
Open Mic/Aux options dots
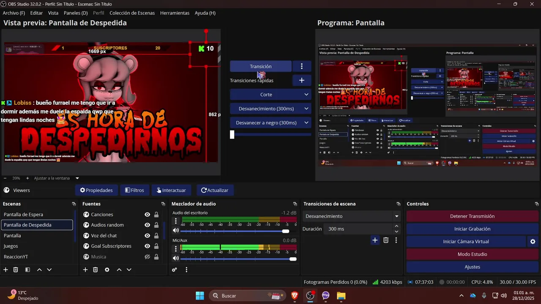click(176, 249)
